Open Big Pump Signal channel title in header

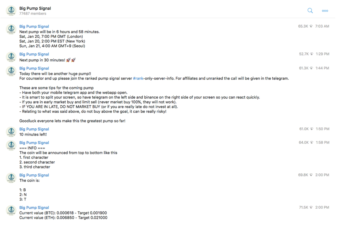click(x=35, y=8)
